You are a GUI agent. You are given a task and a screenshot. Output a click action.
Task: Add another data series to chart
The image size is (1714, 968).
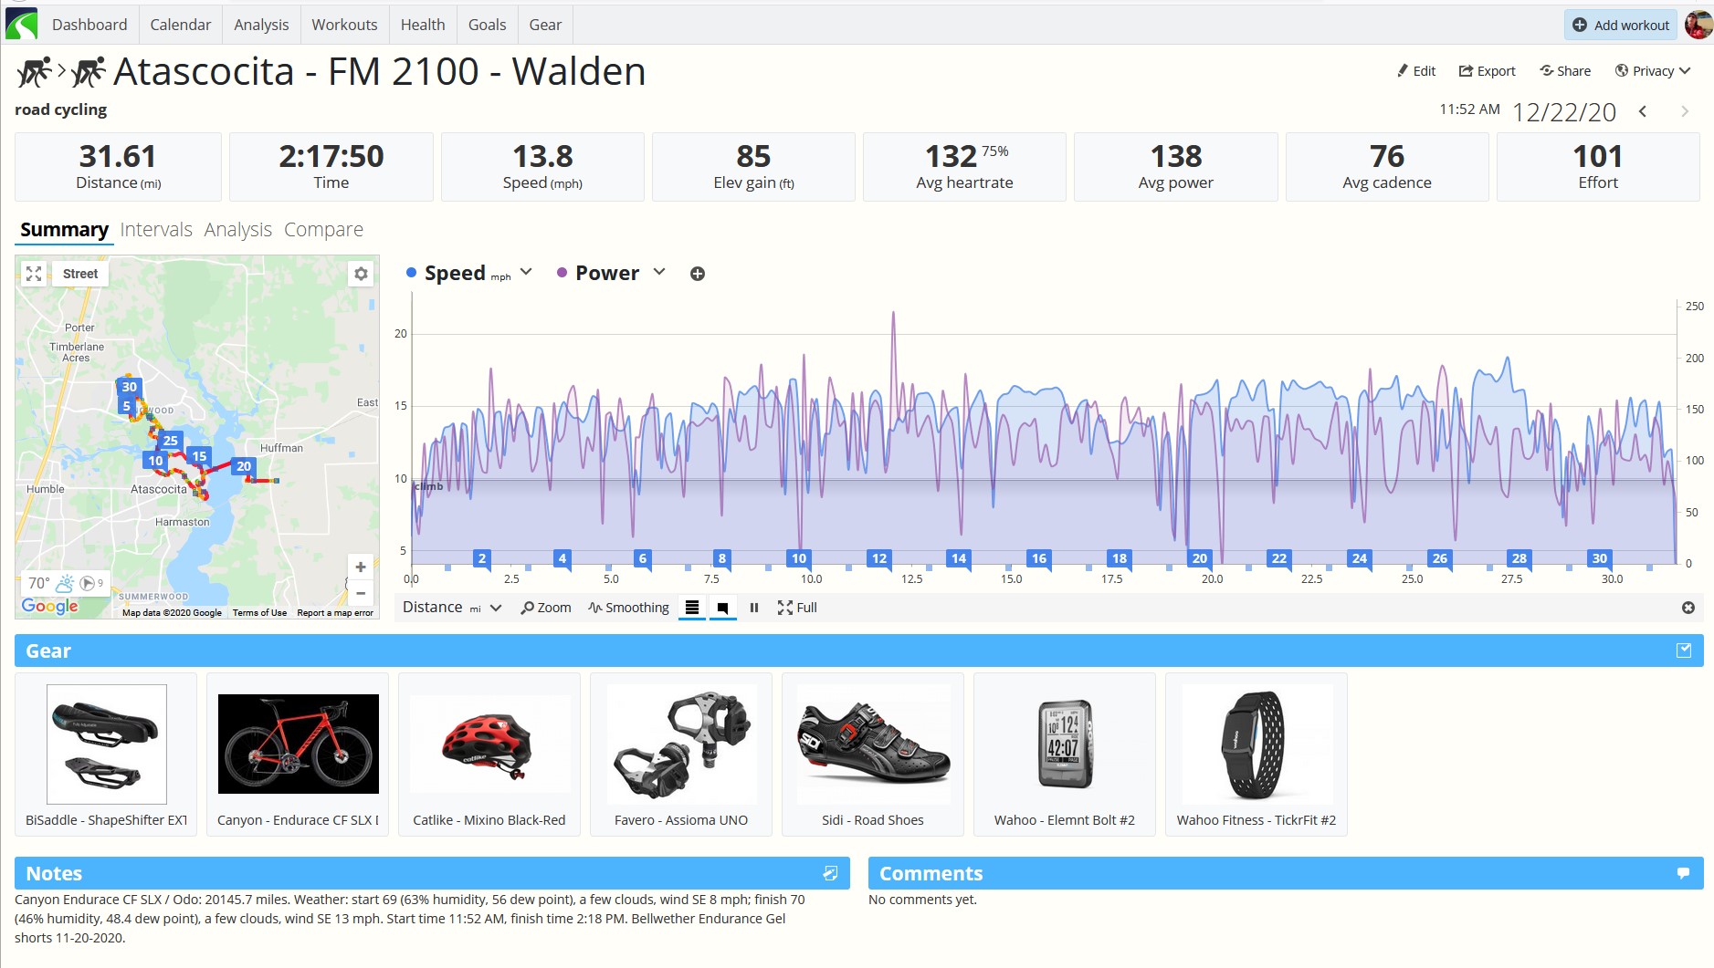698,274
